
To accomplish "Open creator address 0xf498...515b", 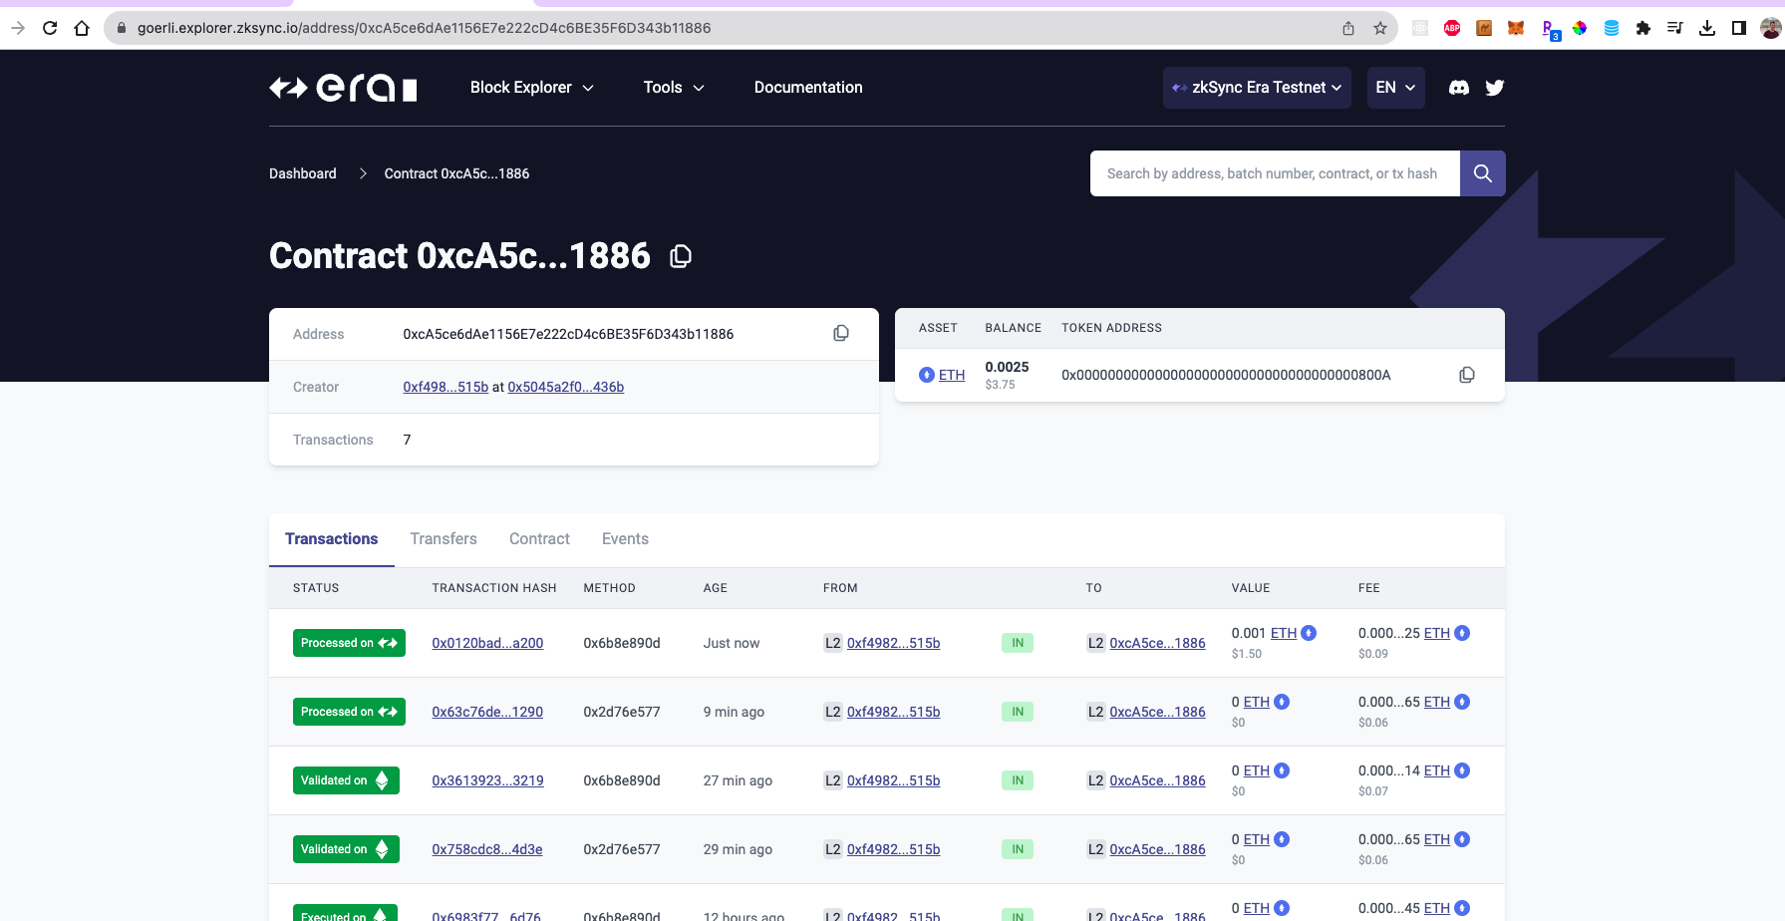I will 446,387.
